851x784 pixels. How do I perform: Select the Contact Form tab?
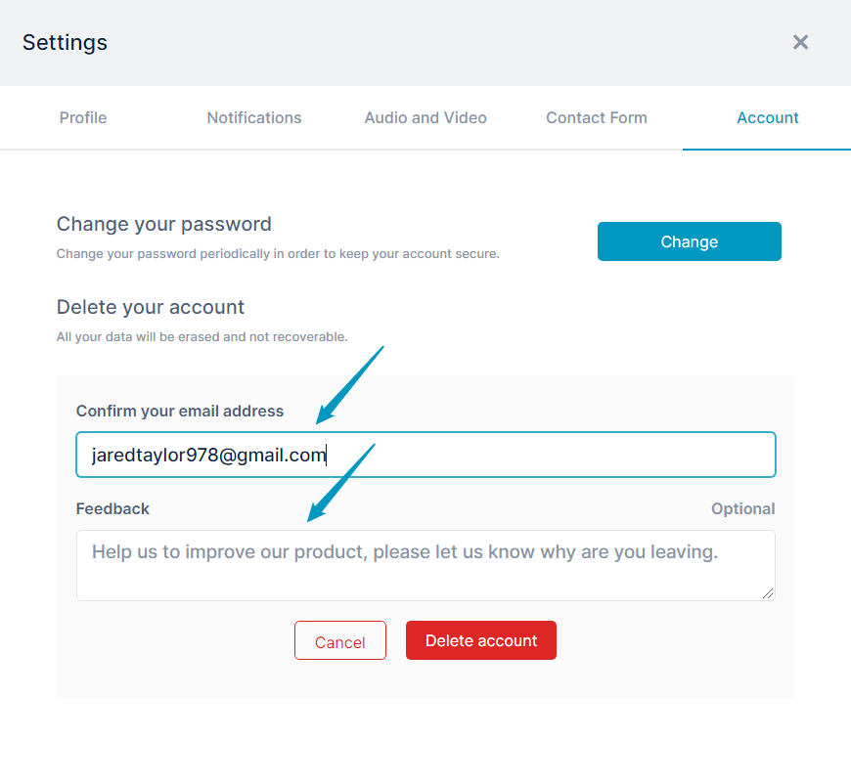[x=597, y=117]
